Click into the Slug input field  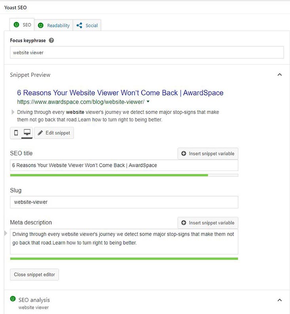pyautogui.click(x=124, y=202)
